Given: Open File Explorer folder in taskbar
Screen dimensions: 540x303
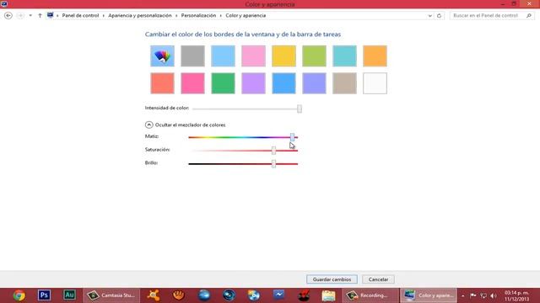Looking at the screenshot, I should click(328, 295).
